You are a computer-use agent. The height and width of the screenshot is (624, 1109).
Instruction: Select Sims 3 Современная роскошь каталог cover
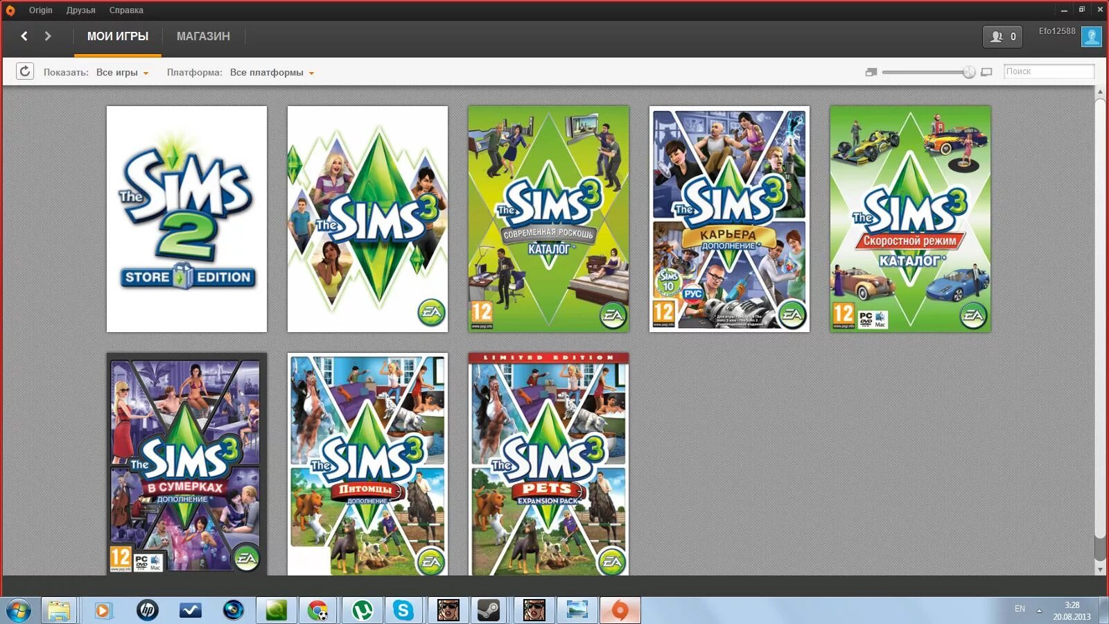coord(548,219)
